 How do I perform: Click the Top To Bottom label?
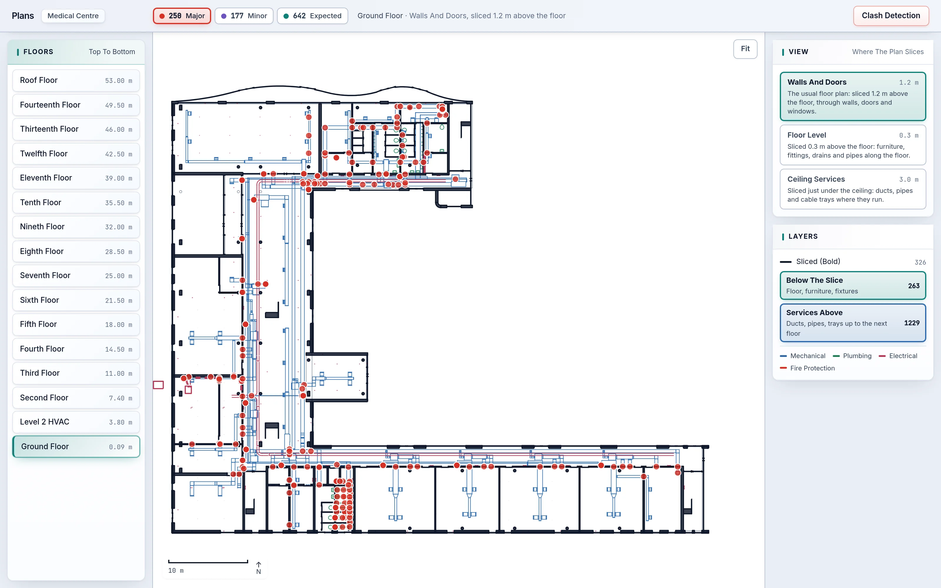click(112, 52)
